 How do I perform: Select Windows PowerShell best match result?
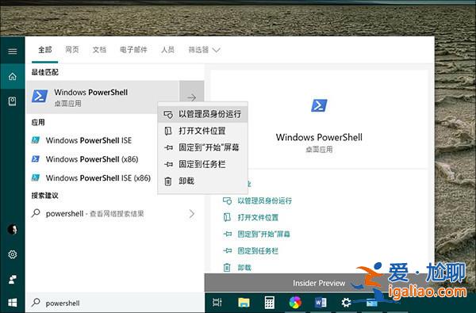[103, 97]
